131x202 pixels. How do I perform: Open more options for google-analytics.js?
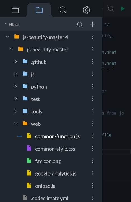point(93,173)
